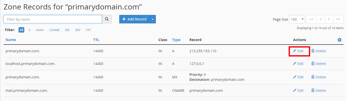
Task: Delete the mail CNAME record
Action: pyautogui.click(x=318, y=91)
